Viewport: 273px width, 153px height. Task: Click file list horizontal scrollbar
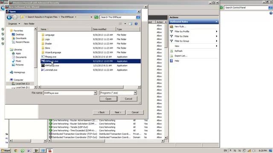point(82,87)
